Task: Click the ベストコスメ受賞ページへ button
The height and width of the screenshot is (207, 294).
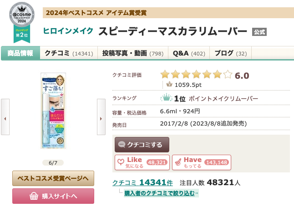Action: pos(53,177)
